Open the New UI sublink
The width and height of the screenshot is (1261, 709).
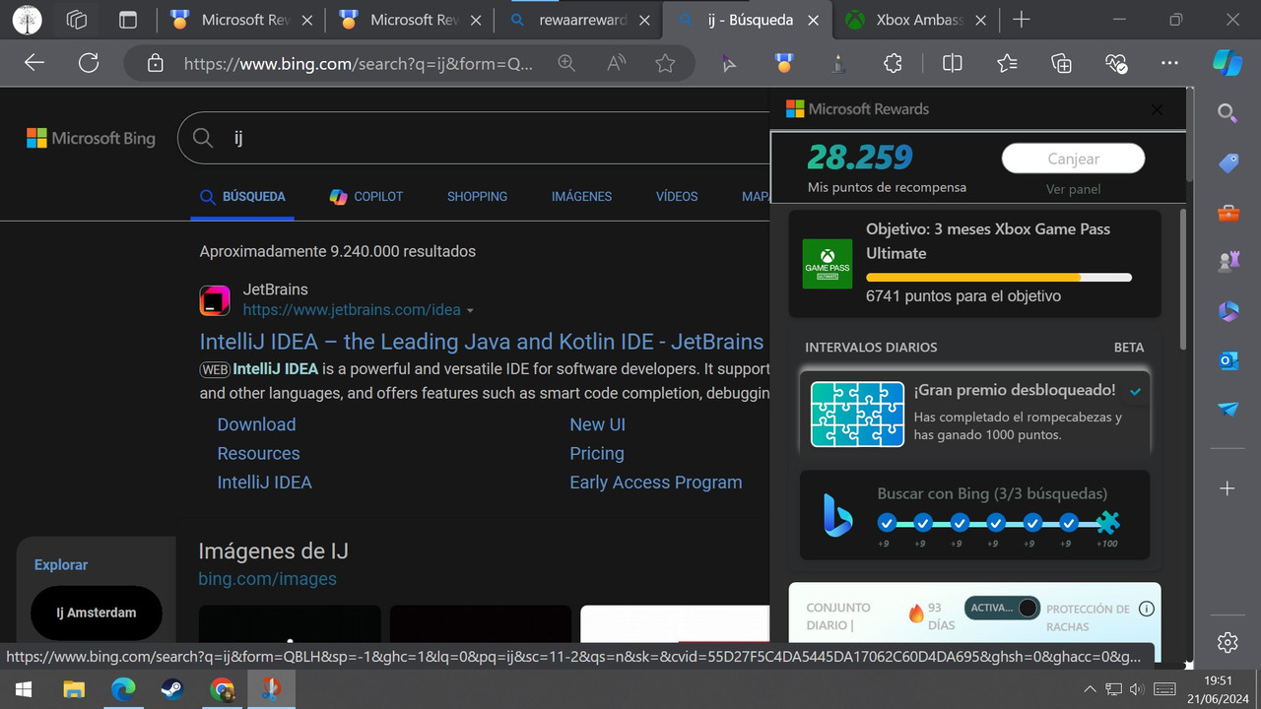597,424
